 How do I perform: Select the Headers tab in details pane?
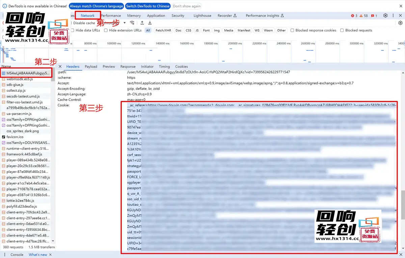click(73, 67)
